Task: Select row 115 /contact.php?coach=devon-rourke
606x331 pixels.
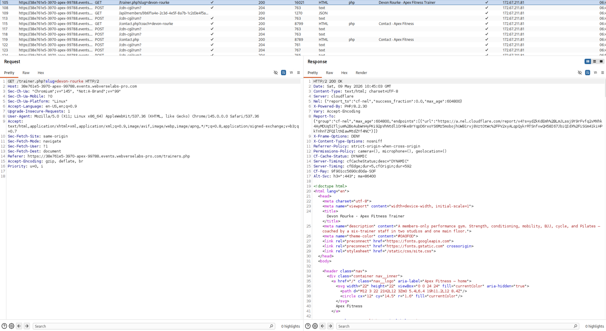Action: click(x=303, y=24)
